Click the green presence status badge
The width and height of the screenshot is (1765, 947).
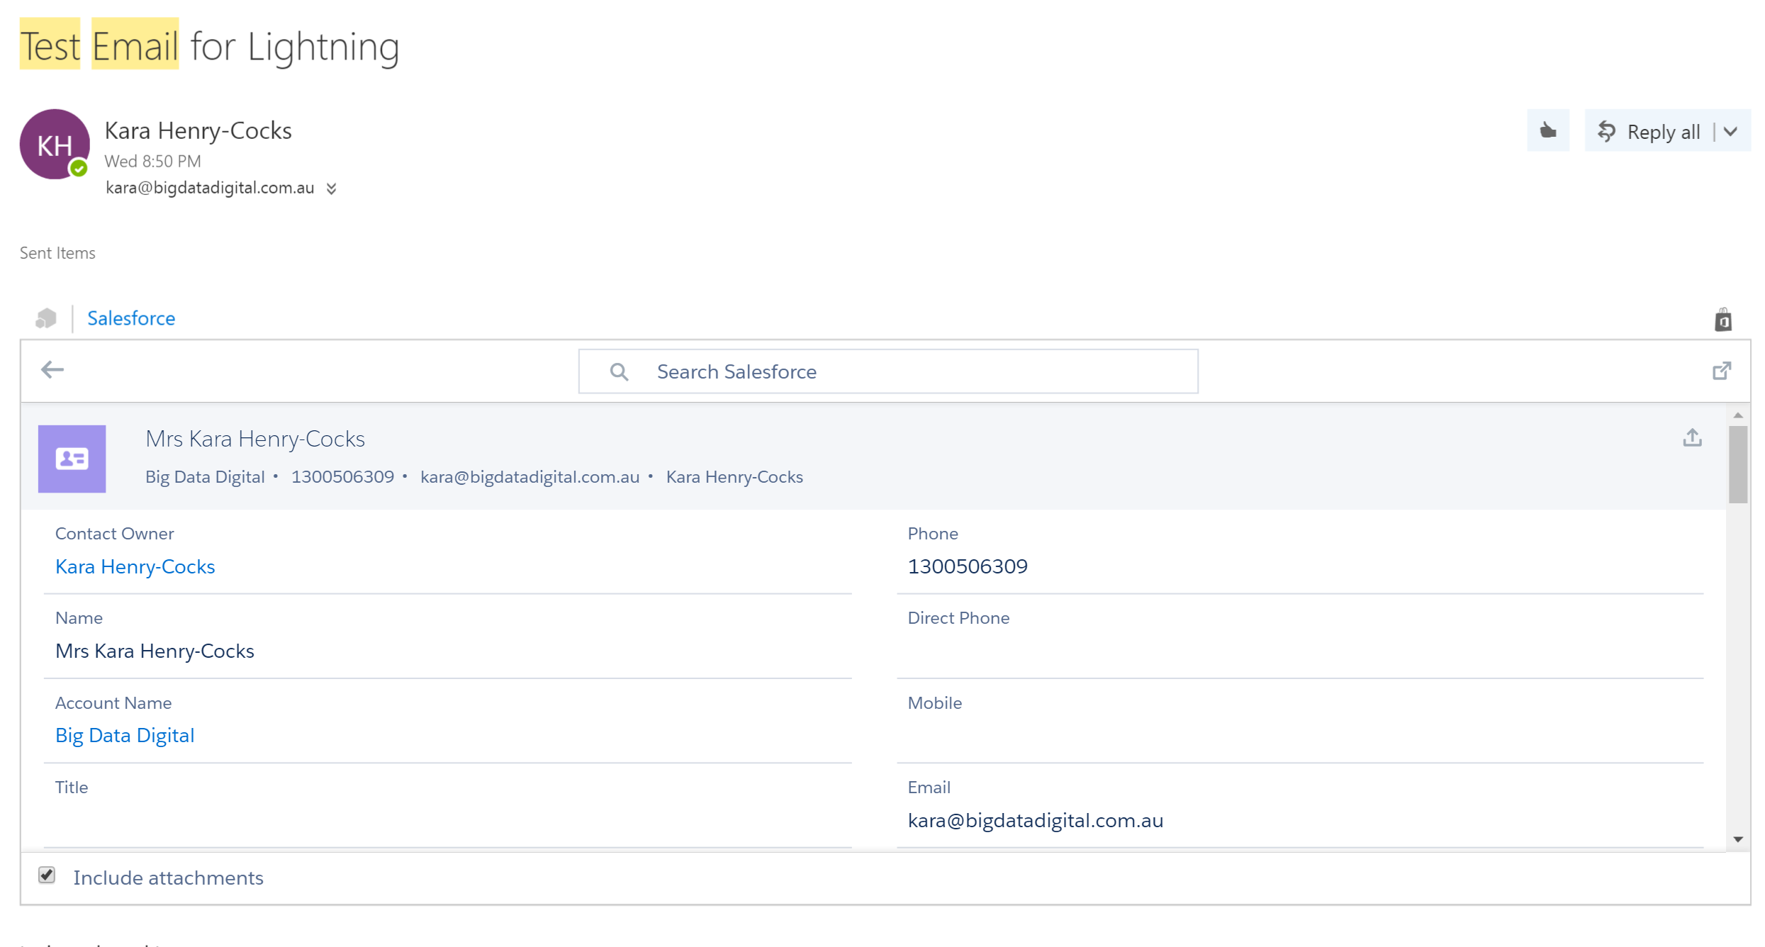(x=79, y=169)
